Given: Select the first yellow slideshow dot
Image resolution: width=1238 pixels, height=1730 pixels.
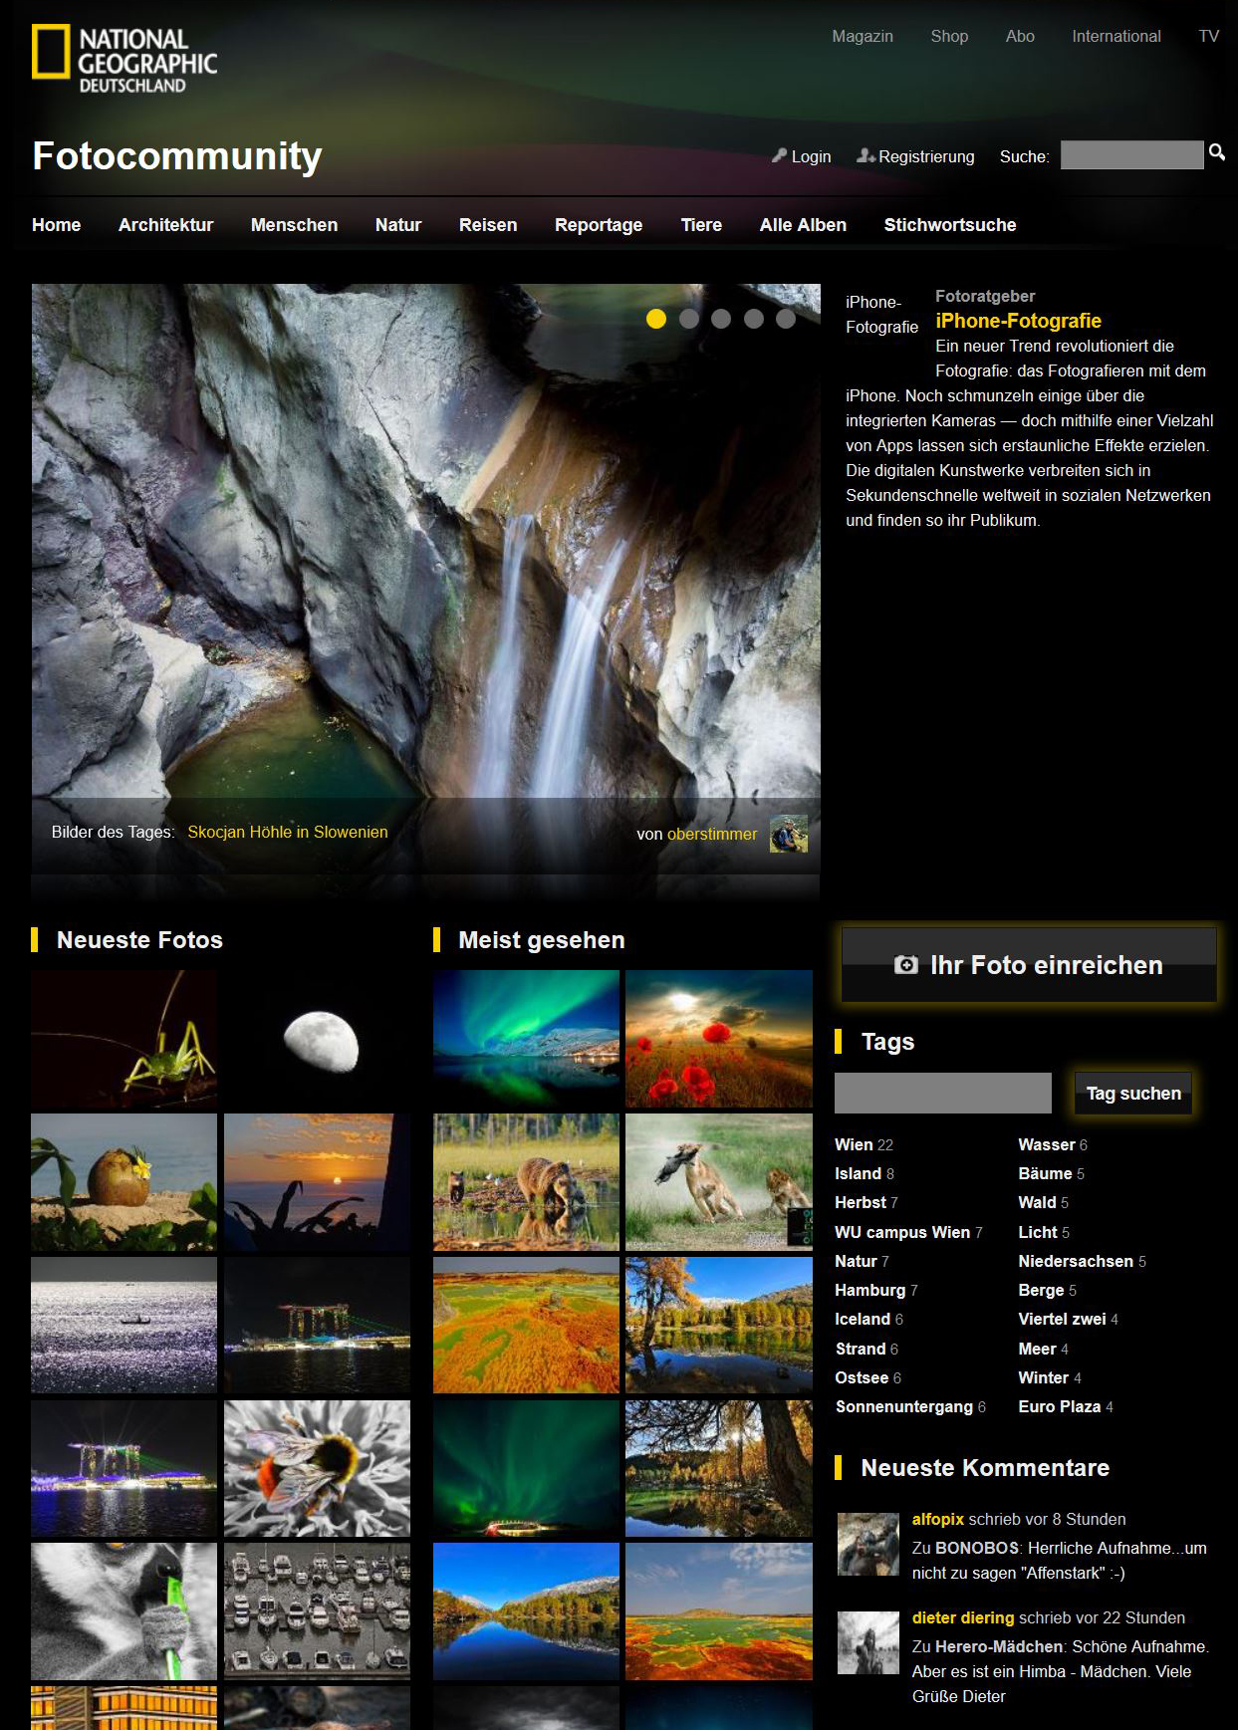Looking at the screenshot, I should click(656, 319).
